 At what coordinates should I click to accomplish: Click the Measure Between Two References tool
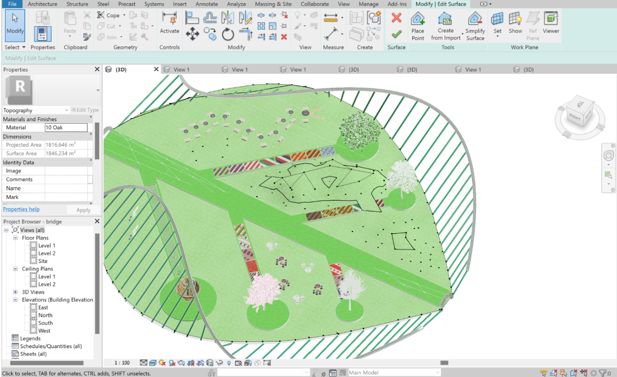(x=331, y=17)
